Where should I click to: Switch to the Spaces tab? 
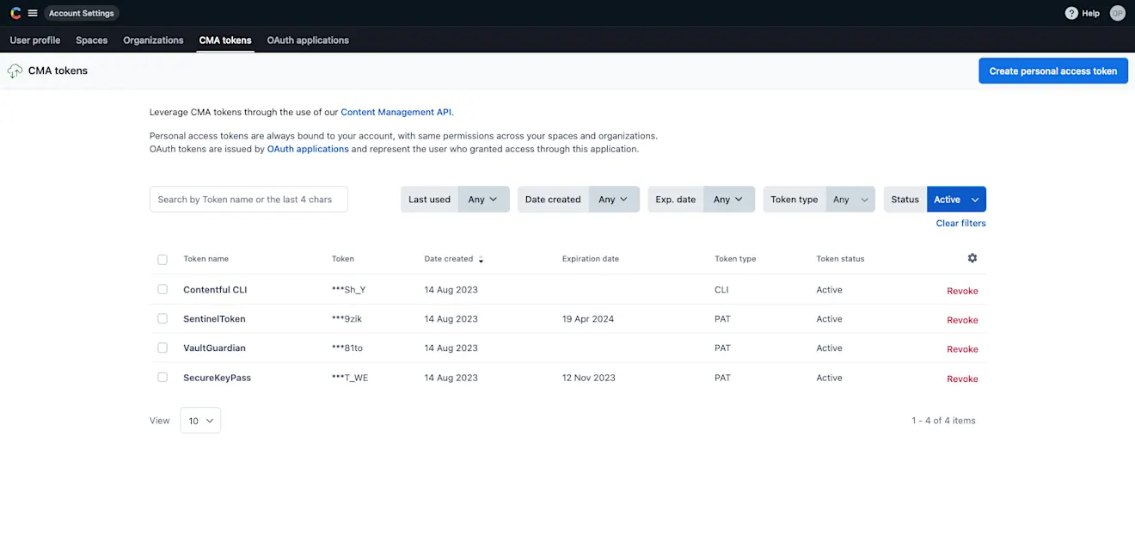[92, 40]
